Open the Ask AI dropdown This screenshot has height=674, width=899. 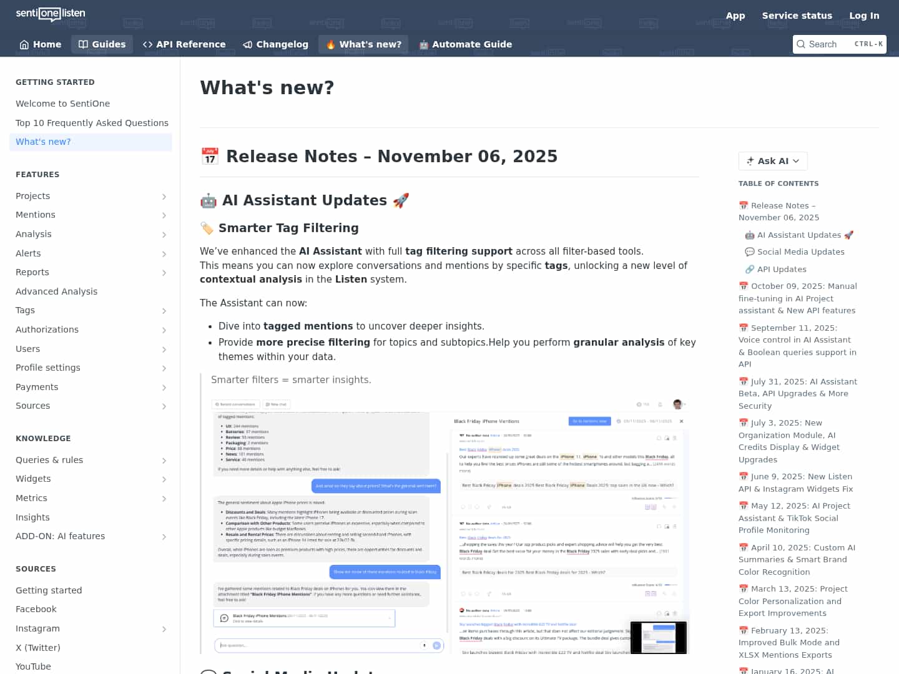point(772,161)
